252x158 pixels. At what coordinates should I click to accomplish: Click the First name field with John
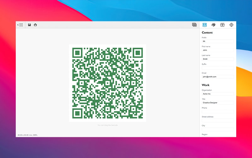(218, 50)
